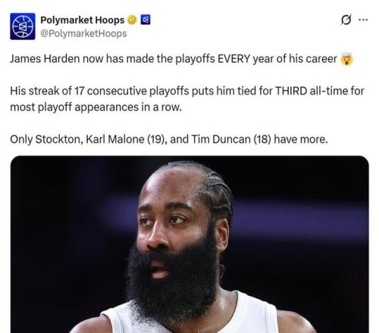Click the Polymarket Hoops display name
Viewport: 379px width, 333px height.
pos(83,20)
